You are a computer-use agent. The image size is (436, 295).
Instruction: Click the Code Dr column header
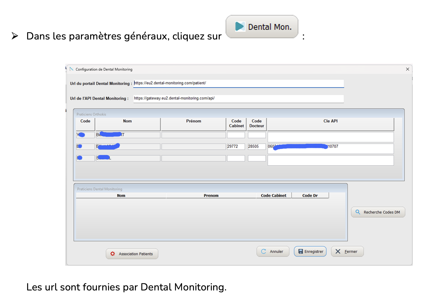pyautogui.click(x=310, y=196)
